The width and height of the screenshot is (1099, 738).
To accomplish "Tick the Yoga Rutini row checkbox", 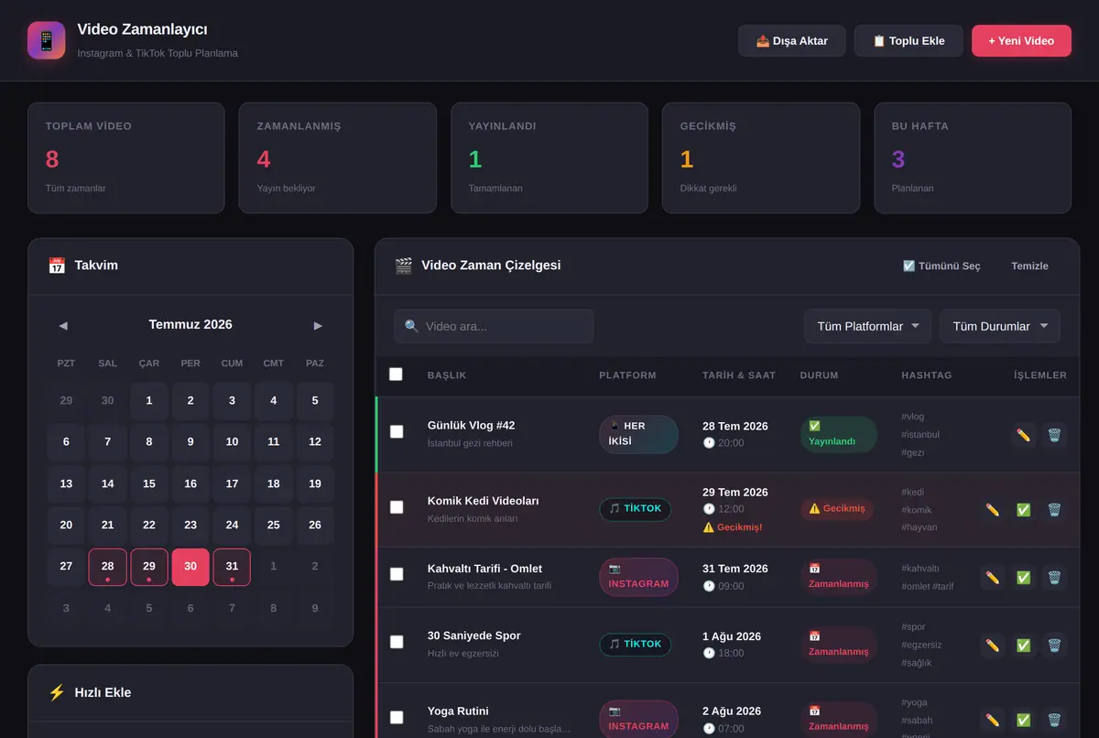I will (x=397, y=717).
